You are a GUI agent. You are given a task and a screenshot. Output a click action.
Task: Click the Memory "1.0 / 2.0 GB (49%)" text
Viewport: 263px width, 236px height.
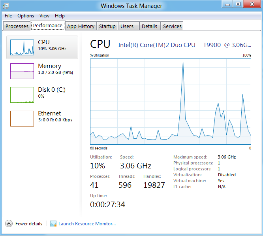click(56, 72)
